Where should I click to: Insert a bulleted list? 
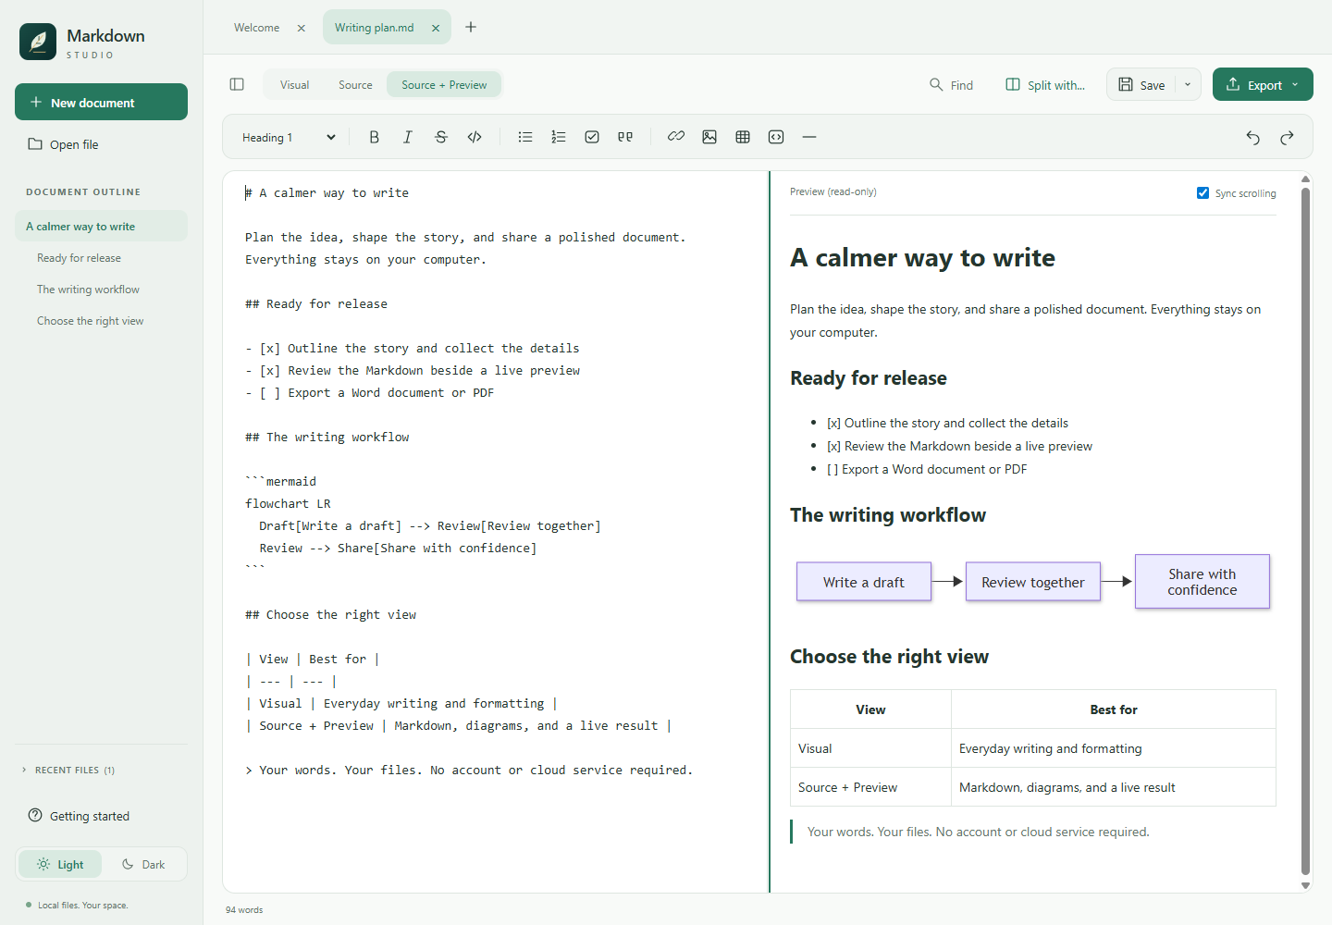pos(525,137)
